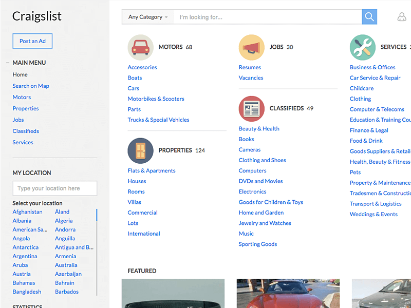Viewport: 411px width, 308px height.
Task: Open the Sporting Goods link
Action: pos(258,244)
